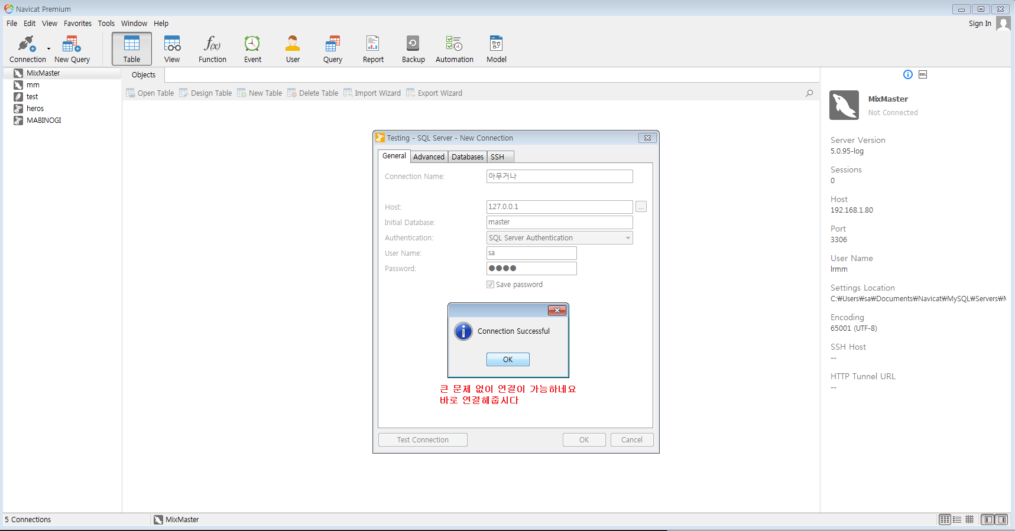Switch to the Databases tab
This screenshot has height=531, width=1015.
point(468,157)
